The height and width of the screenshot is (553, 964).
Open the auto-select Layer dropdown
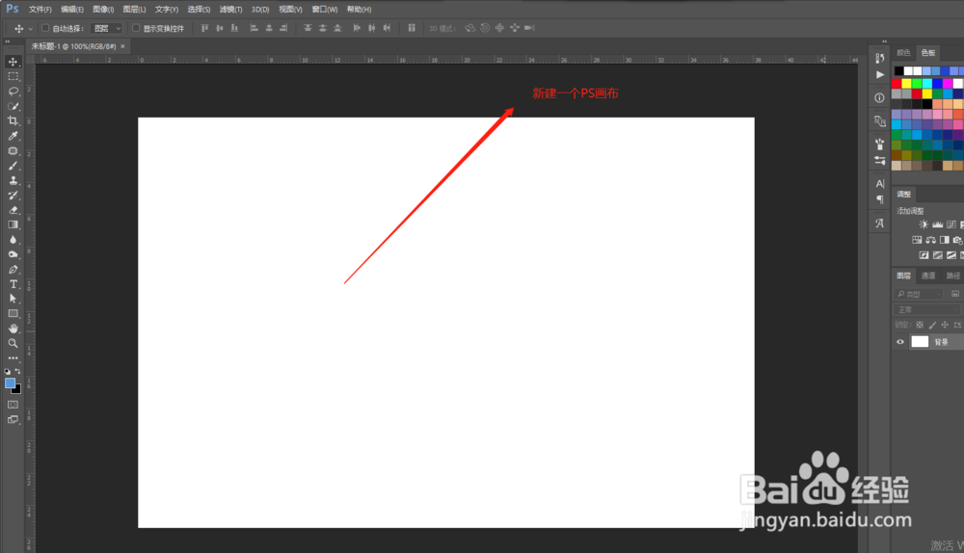coord(106,28)
